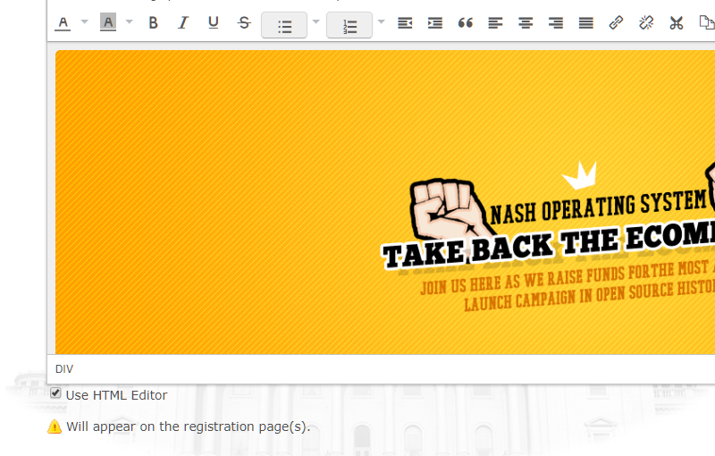Click the text color button
The height and width of the screenshot is (456, 715).
(63, 23)
